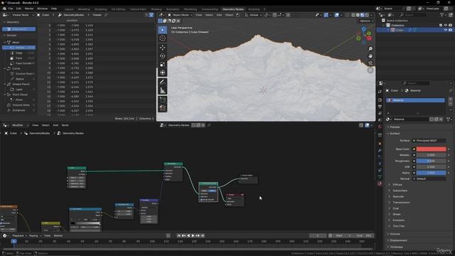The height and width of the screenshot is (256, 455).
Task: Open the Modifiers wrench properties tab
Action: (380, 150)
